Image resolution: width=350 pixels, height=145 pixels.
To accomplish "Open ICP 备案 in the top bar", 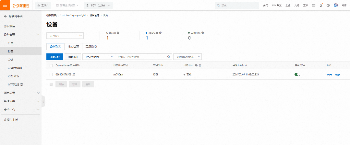I will coord(277,6).
